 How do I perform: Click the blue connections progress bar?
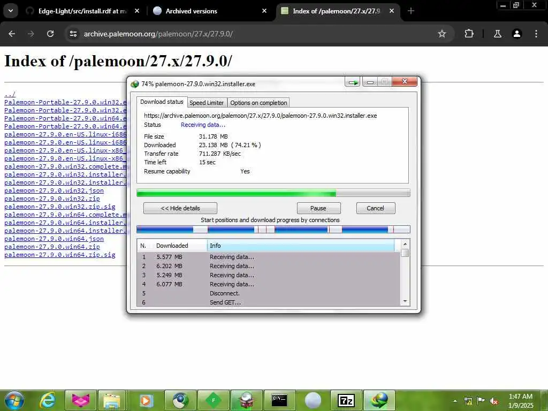pos(273,230)
